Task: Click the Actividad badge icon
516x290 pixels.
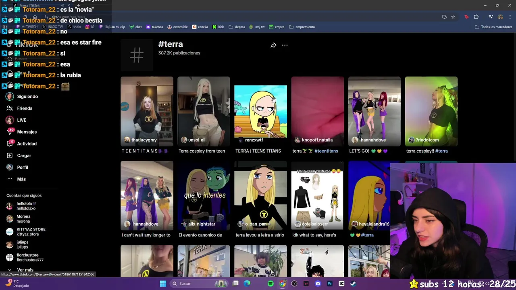Action: point(10,144)
